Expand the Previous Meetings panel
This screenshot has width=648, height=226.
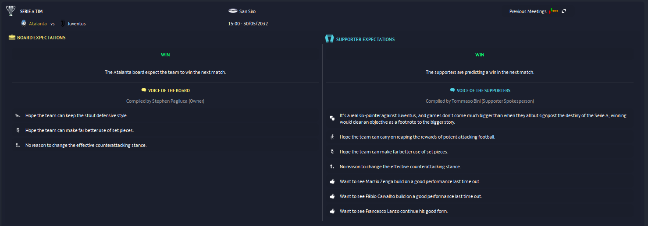[x=564, y=11]
